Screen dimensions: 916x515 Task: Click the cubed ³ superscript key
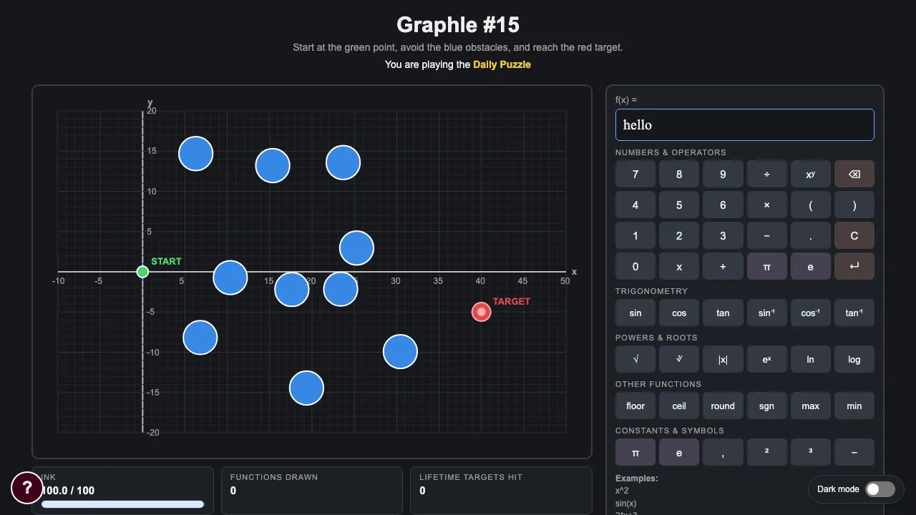[810, 452]
